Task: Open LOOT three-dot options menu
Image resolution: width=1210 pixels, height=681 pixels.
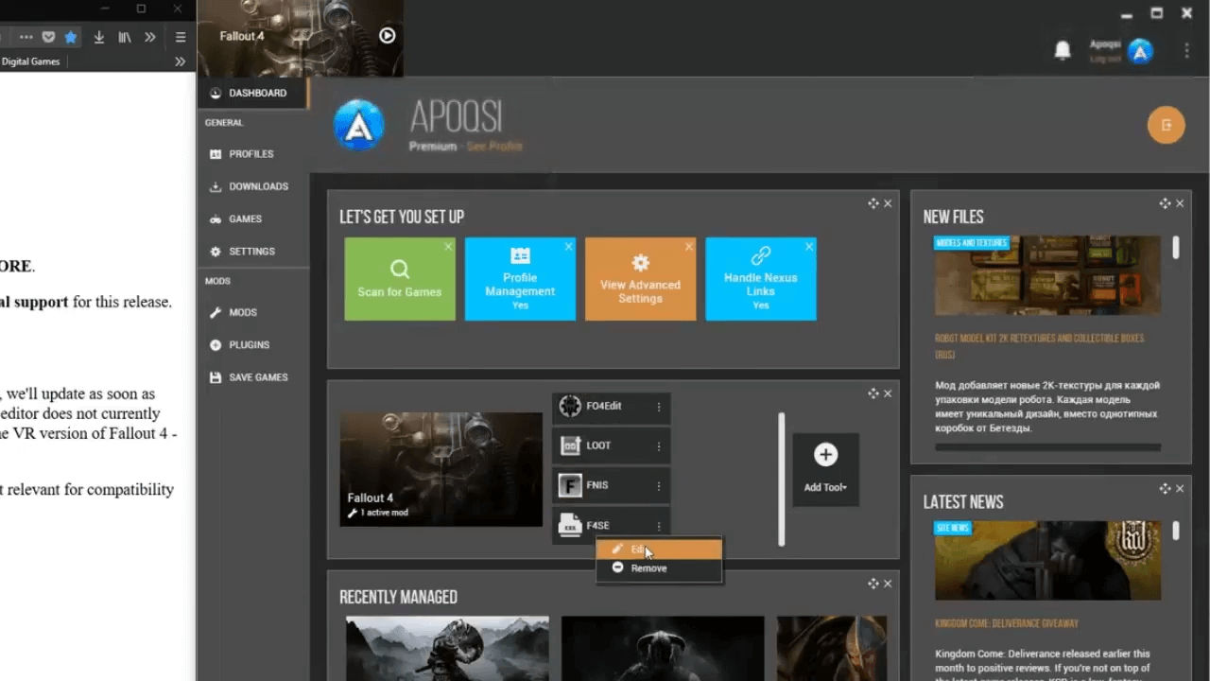Action: [x=659, y=446]
